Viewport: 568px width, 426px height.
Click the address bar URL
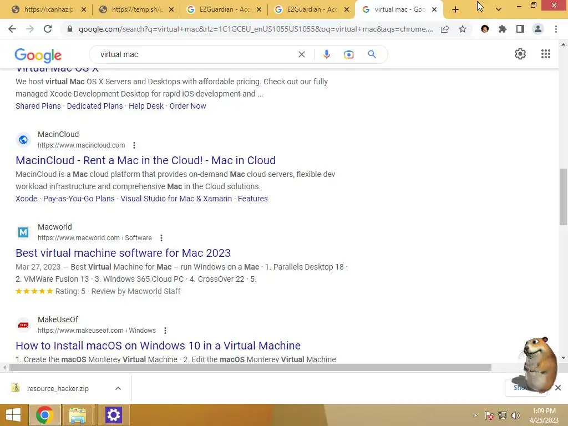point(255,29)
